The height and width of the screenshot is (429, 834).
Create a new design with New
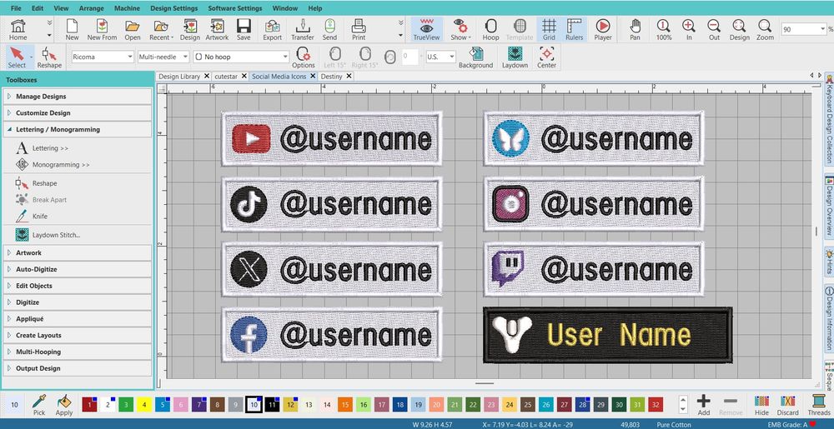[72, 30]
